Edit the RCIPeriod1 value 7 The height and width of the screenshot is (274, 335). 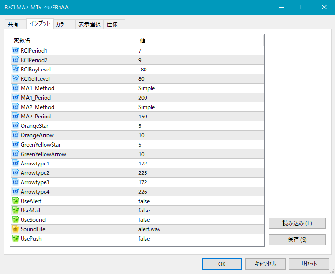200,50
